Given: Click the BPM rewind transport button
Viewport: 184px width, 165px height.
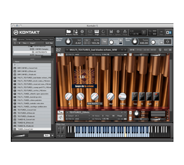Looking at the screenshot, I should tap(85, 43).
